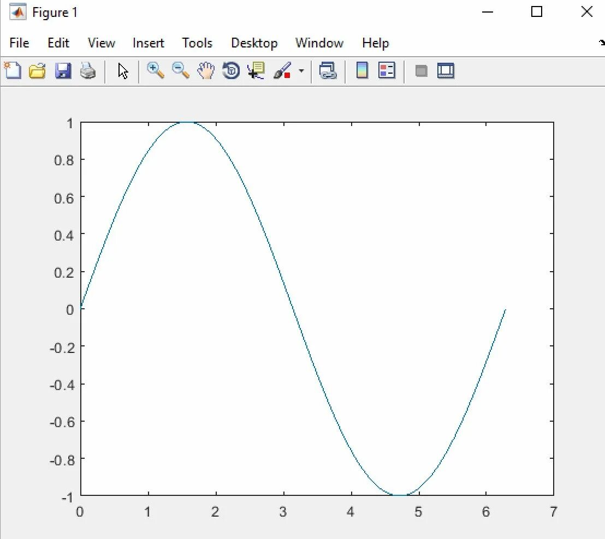Viewport: 605px width, 539px height.
Task: Click the Link Plot icon
Action: click(x=328, y=71)
